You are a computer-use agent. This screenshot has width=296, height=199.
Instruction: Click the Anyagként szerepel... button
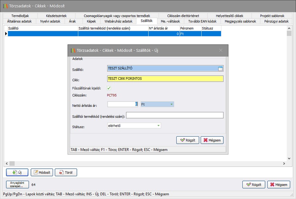tap(17, 185)
